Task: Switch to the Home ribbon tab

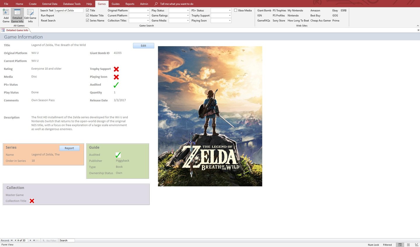Action: 19,4
